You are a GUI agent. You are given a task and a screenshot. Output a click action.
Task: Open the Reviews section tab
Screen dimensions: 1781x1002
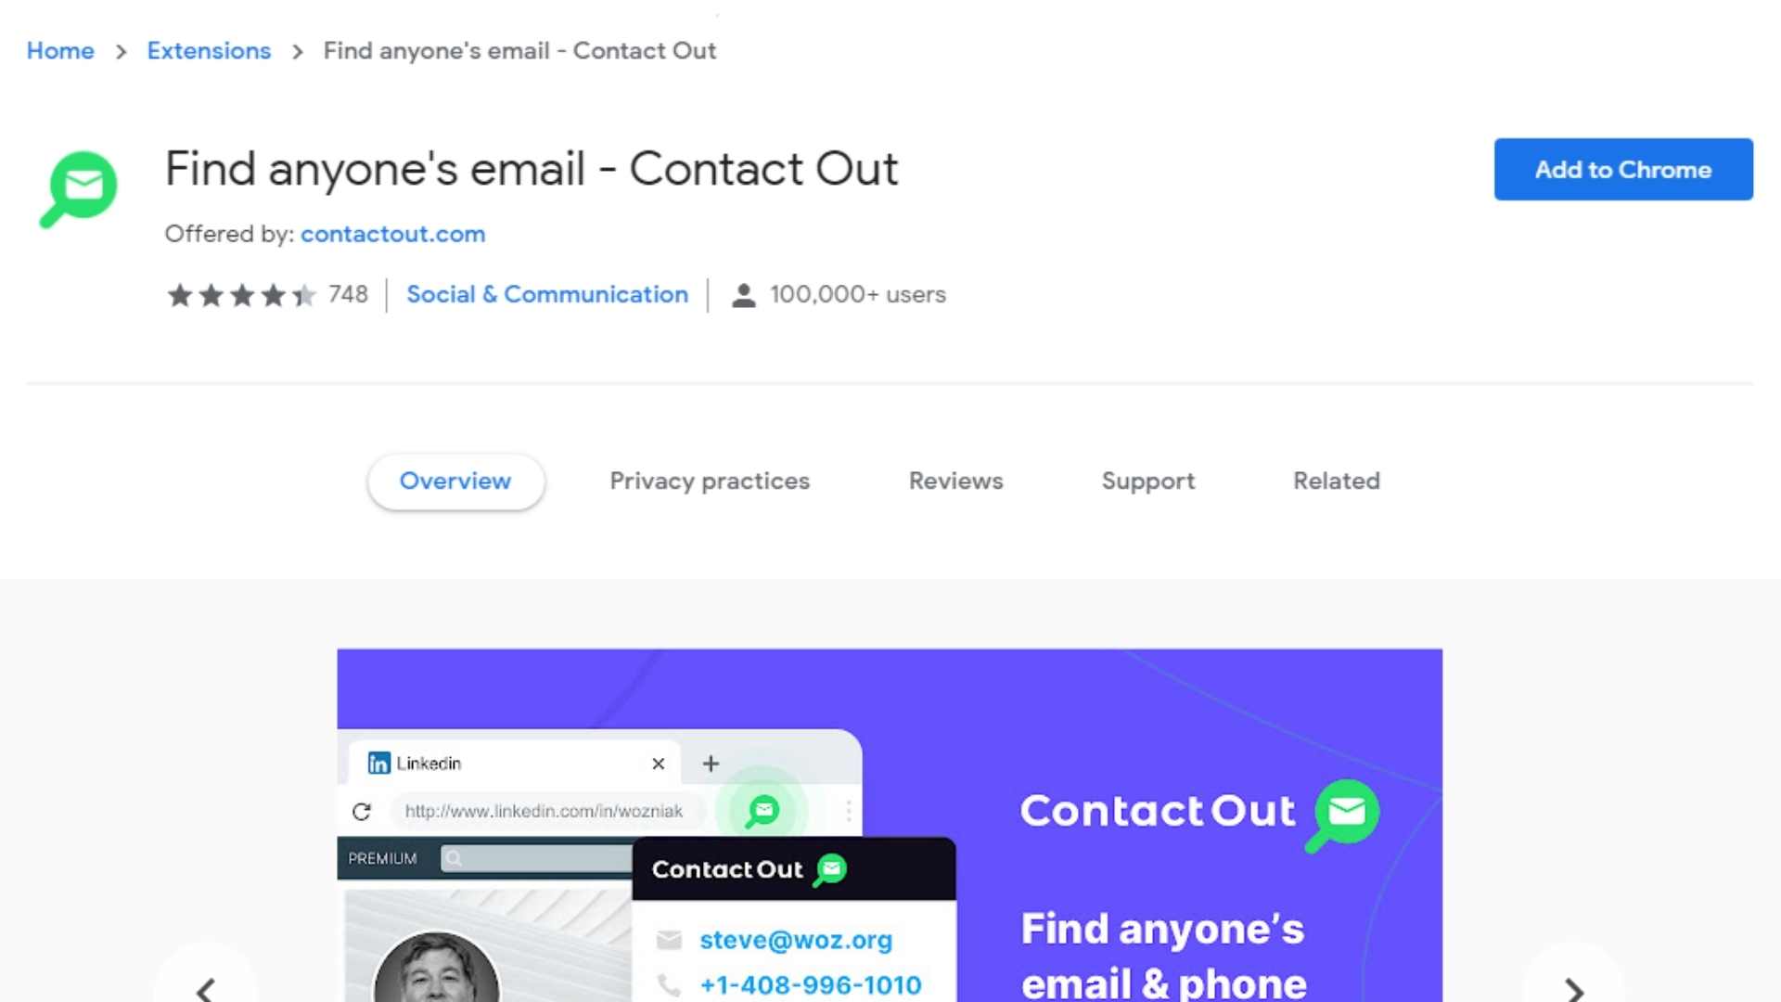955,480
